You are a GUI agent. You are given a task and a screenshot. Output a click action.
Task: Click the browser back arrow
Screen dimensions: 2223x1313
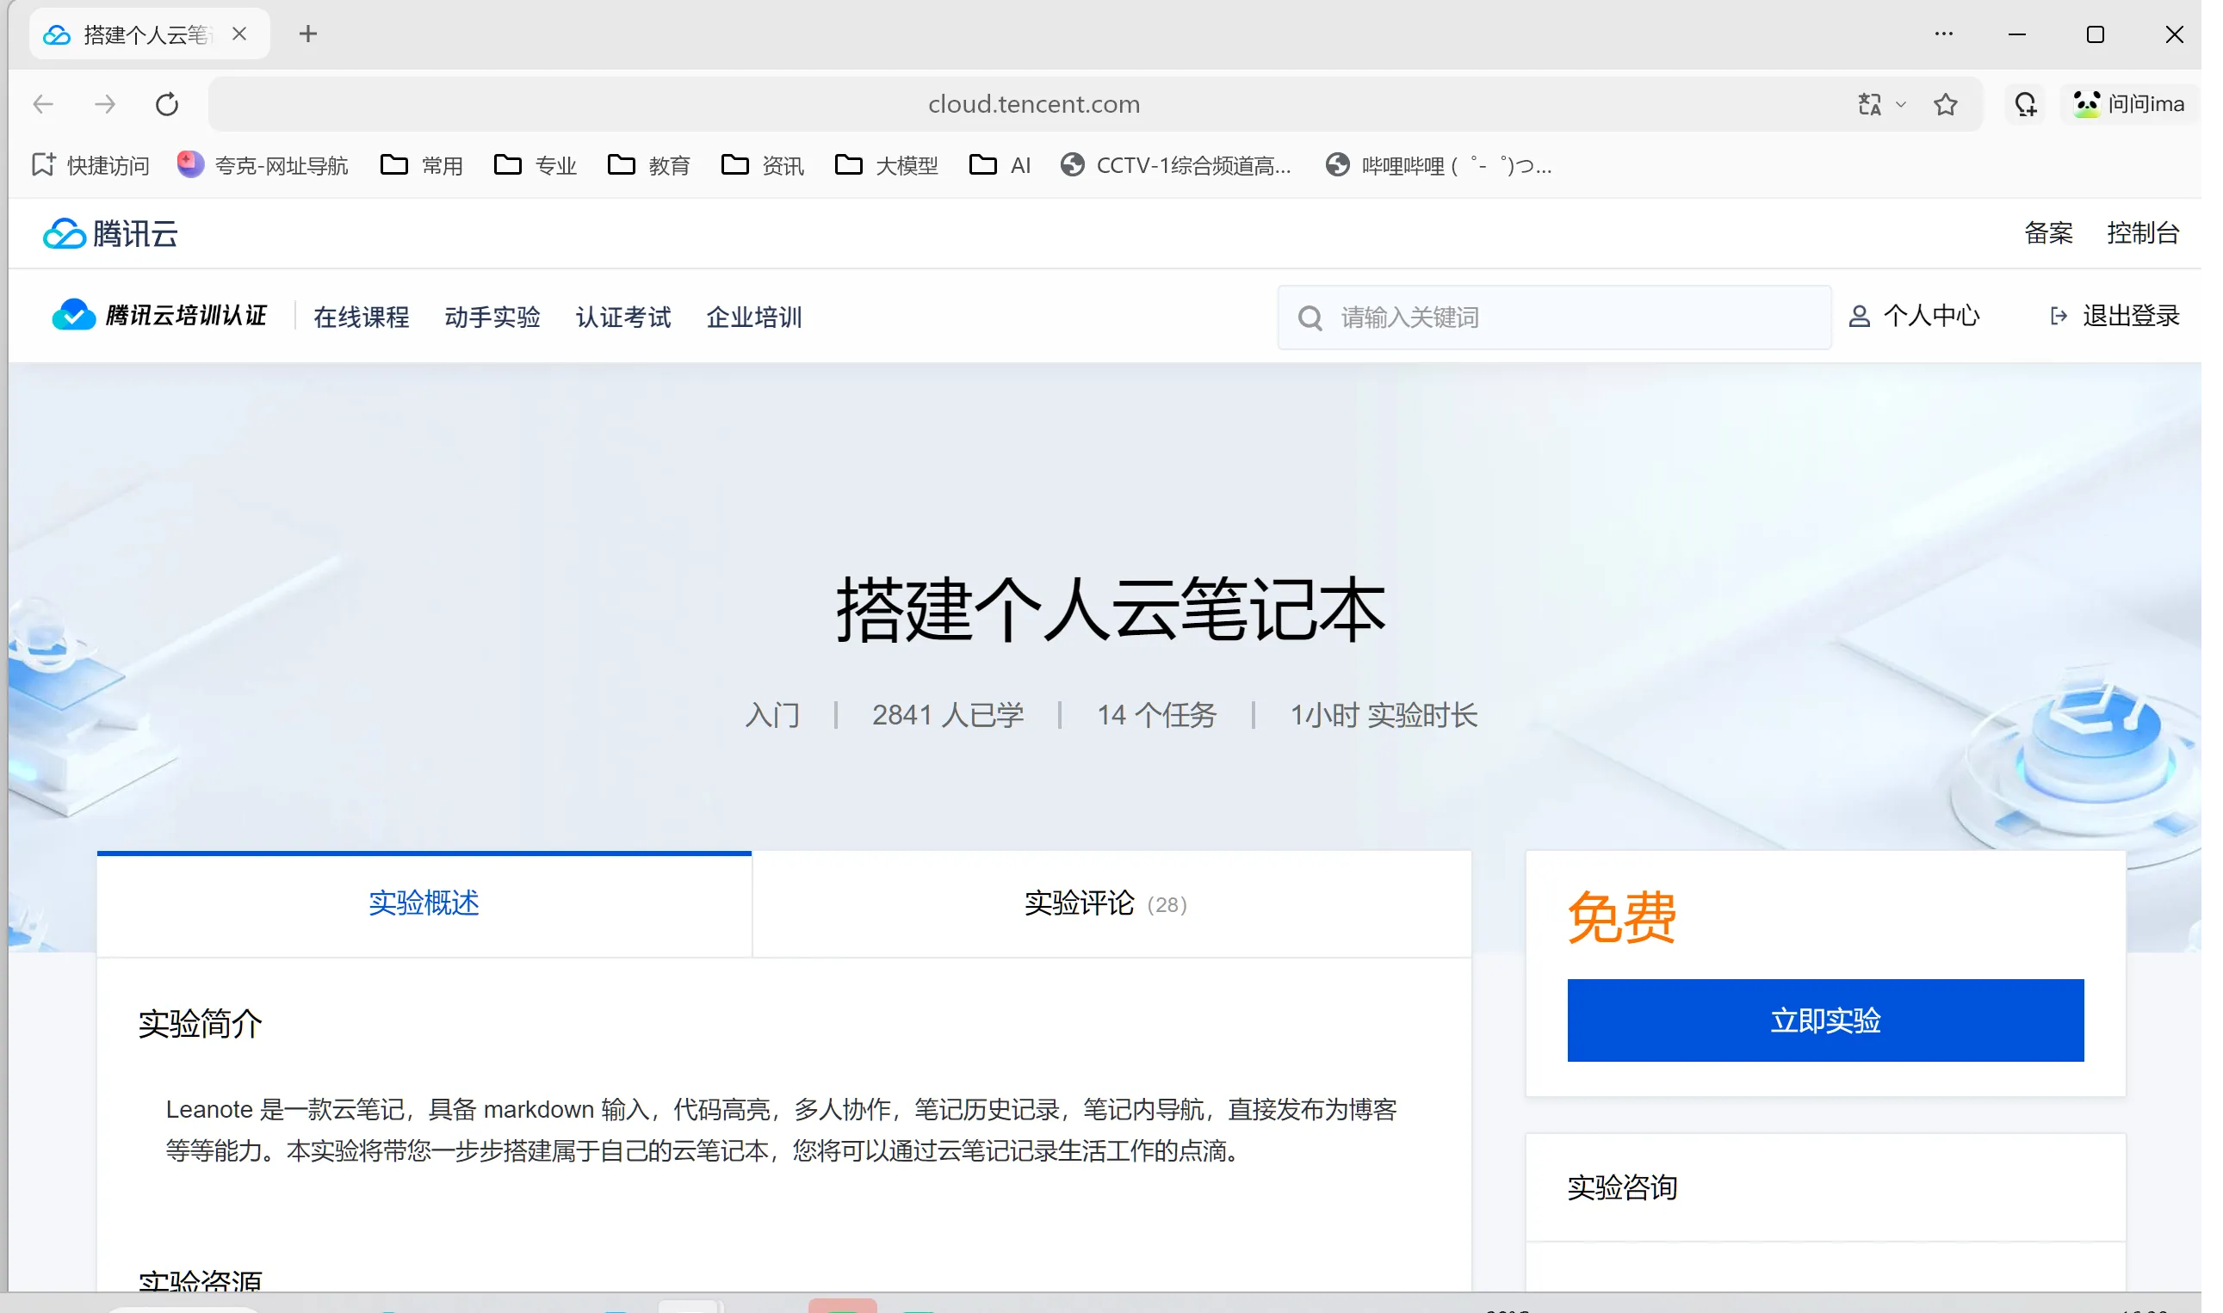click(42, 104)
